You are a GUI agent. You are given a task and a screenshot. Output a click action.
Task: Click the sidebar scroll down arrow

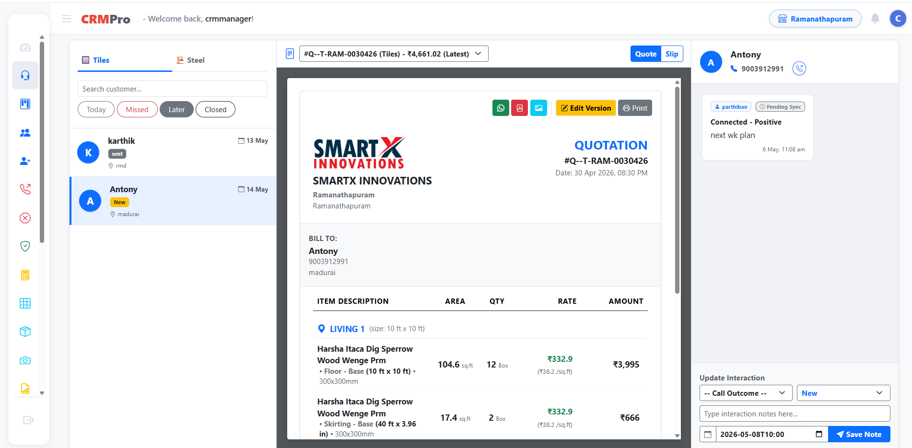(42, 393)
